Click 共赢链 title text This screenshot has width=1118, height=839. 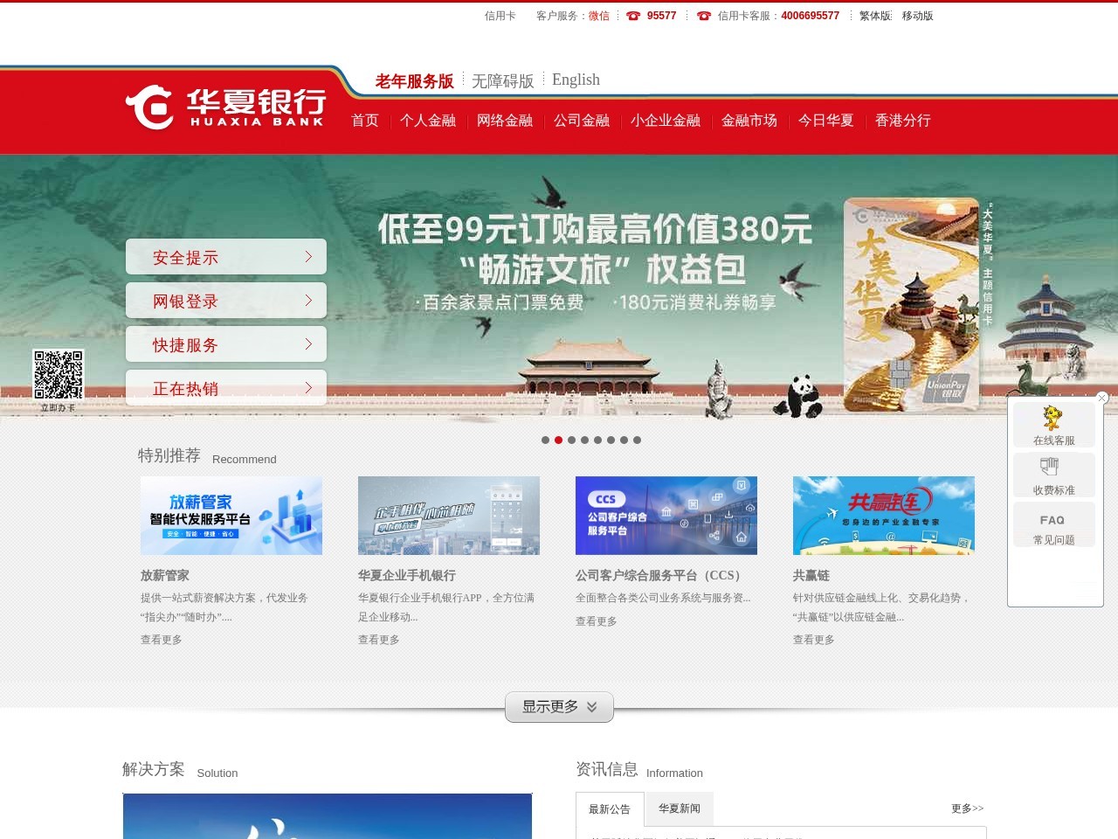pyautogui.click(x=811, y=575)
